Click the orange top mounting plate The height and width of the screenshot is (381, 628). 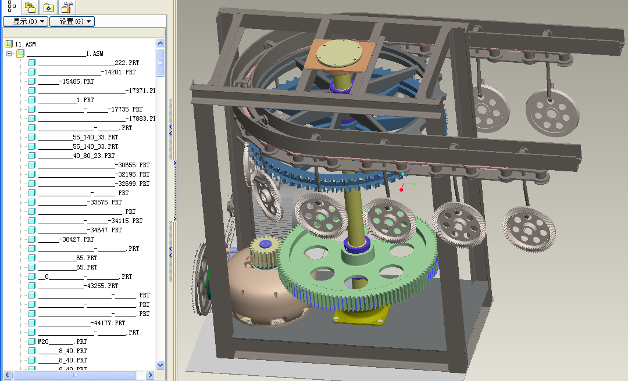(x=340, y=56)
